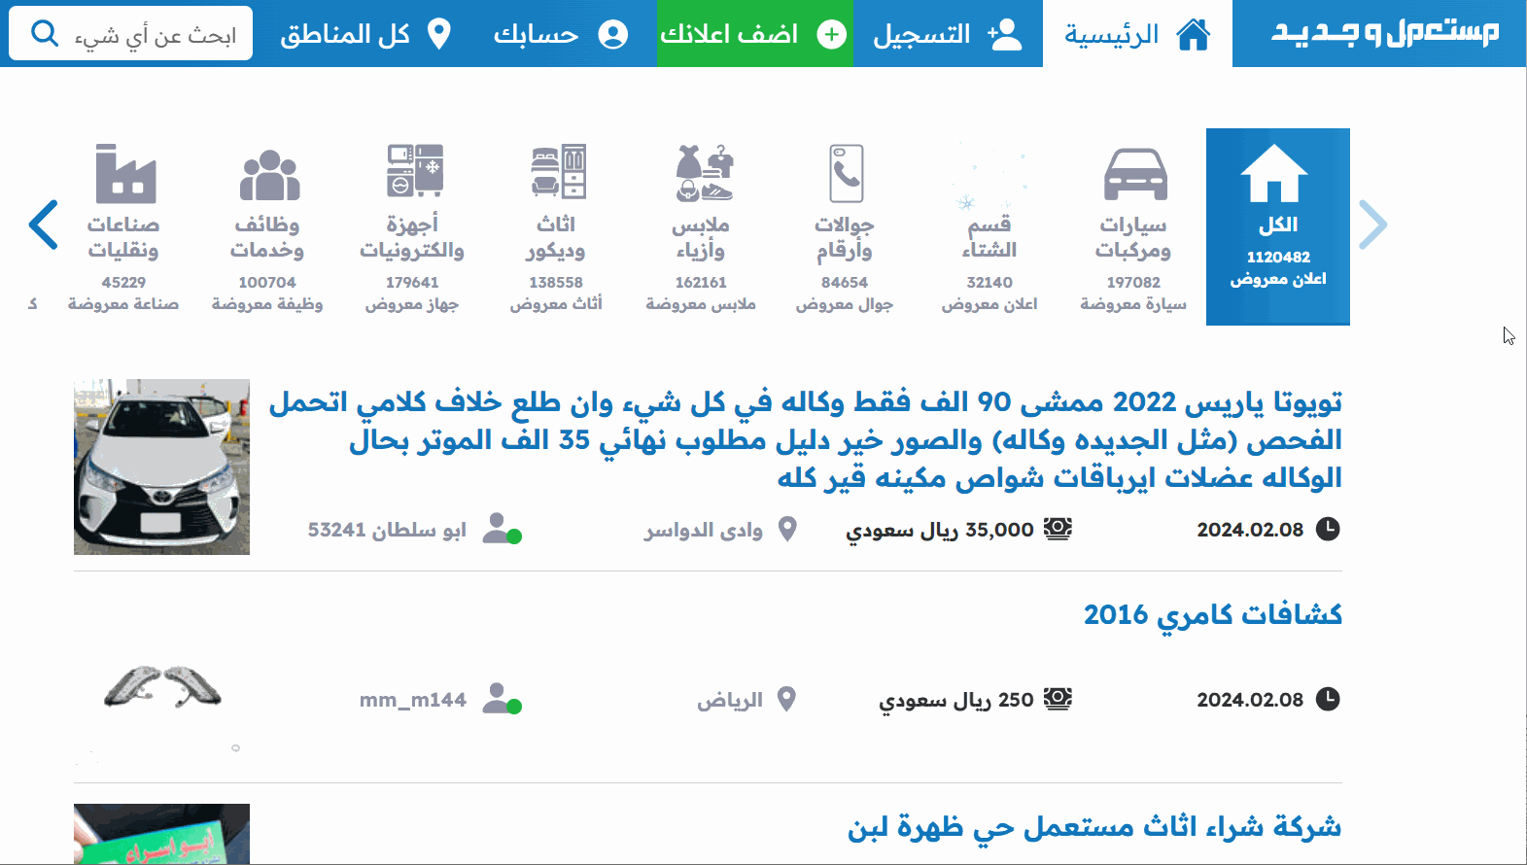The image size is (1527, 865).
Task: Select the industries and transport category icon
Action: [x=125, y=174]
